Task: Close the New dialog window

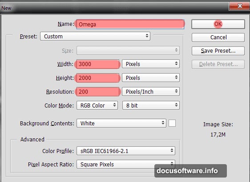Action: point(239,6)
